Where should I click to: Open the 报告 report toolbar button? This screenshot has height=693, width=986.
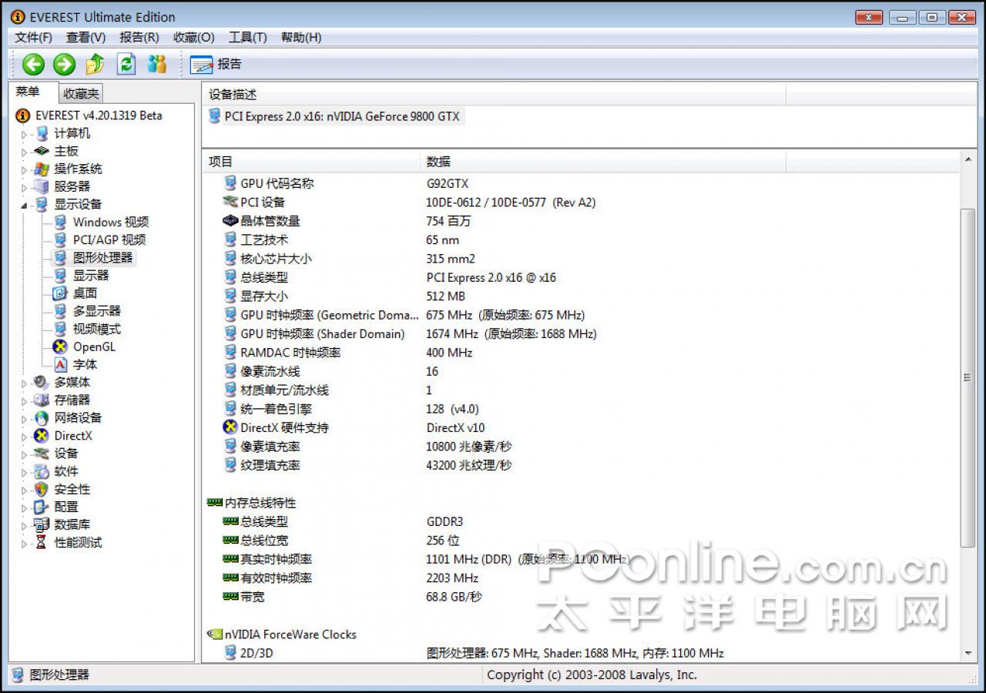pyautogui.click(x=216, y=65)
